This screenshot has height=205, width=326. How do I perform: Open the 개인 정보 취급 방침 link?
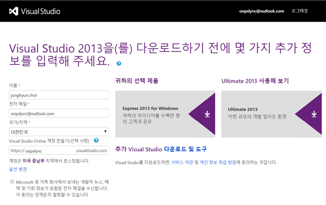218,162
